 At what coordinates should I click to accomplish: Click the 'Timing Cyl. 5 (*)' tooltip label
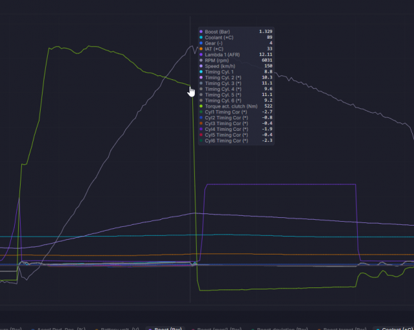point(223,95)
